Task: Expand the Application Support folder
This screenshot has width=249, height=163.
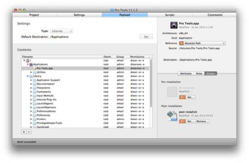Action: [x=31, y=80]
